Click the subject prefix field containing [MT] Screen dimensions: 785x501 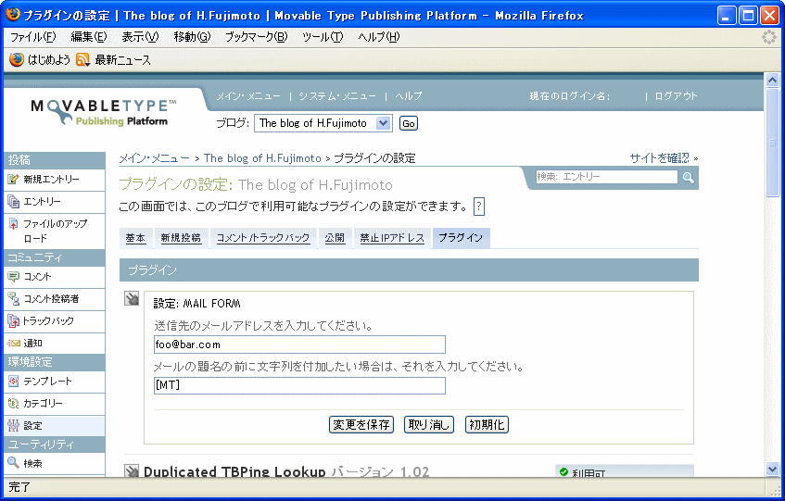click(x=299, y=385)
